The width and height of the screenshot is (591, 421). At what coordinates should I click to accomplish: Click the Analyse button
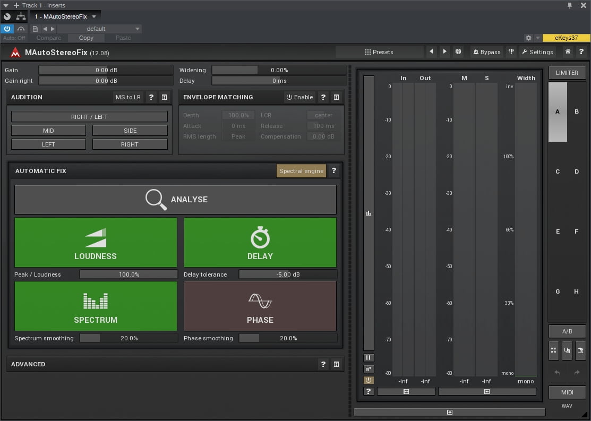pos(176,199)
